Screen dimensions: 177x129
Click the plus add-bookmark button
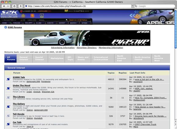pos(20,6)
